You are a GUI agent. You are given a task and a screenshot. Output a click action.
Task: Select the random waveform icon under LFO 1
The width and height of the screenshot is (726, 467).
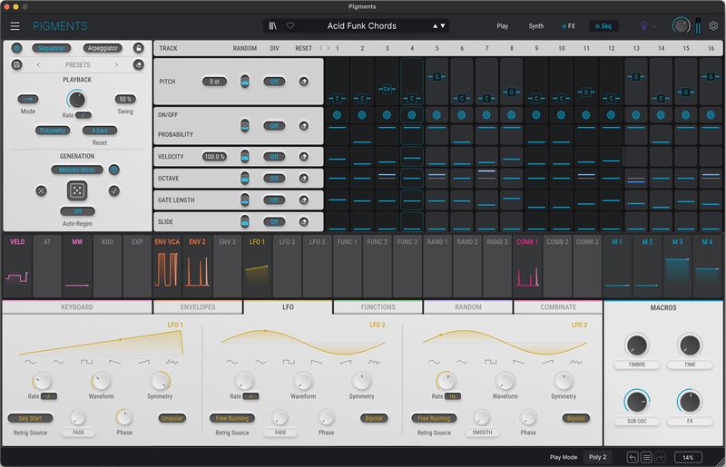[172, 362]
